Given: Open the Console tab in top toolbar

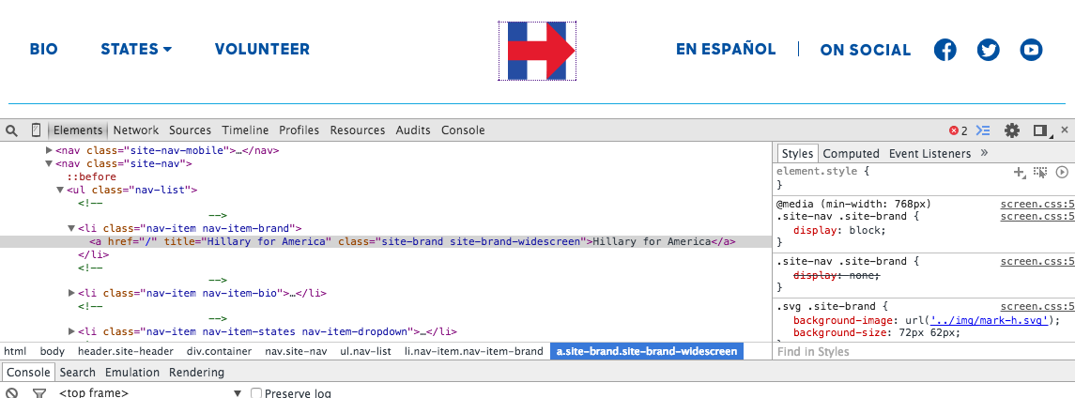Looking at the screenshot, I should (x=463, y=130).
